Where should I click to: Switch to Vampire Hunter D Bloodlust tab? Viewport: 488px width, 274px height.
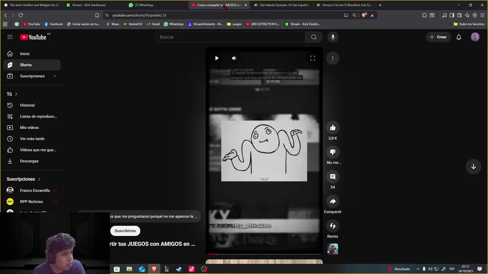click(x=344, y=5)
